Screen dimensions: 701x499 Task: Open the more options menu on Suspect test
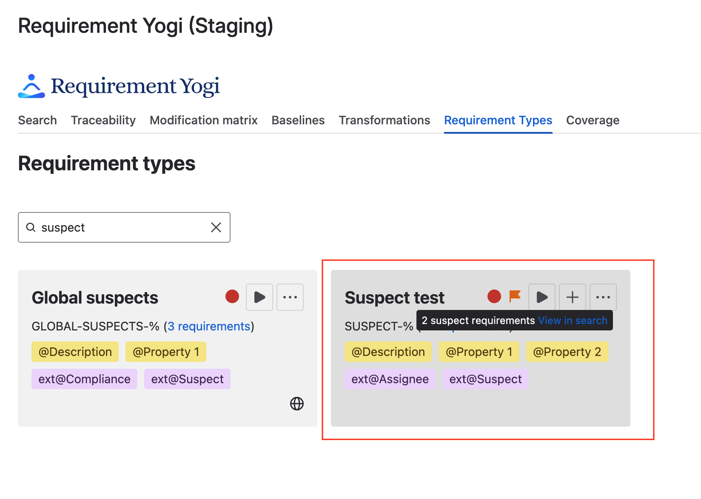pos(603,297)
